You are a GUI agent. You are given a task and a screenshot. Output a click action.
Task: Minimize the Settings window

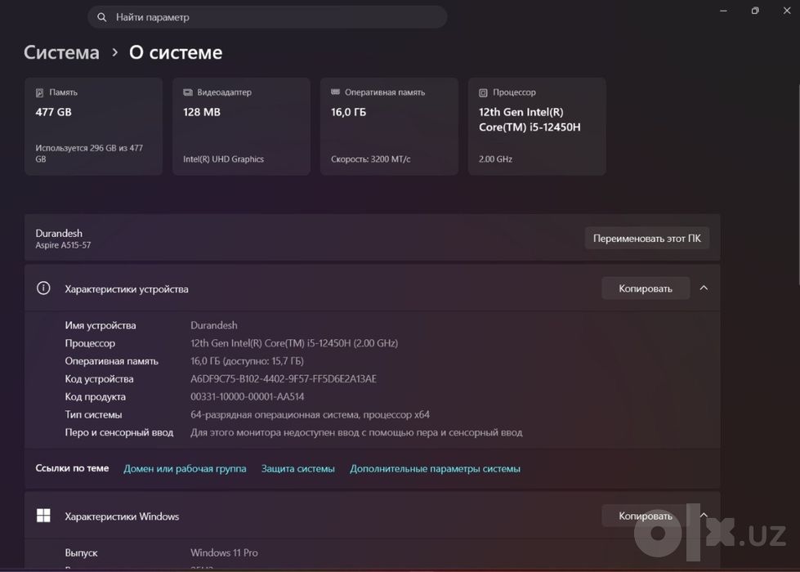(x=723, y=11)
